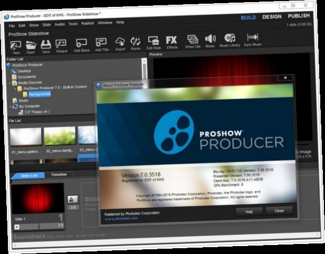The height and width of the screenshot is (254, 325).
Task: Click the Slide 1 duration 3.0 value
Action: pyautogui.click(x=60, y=226)
